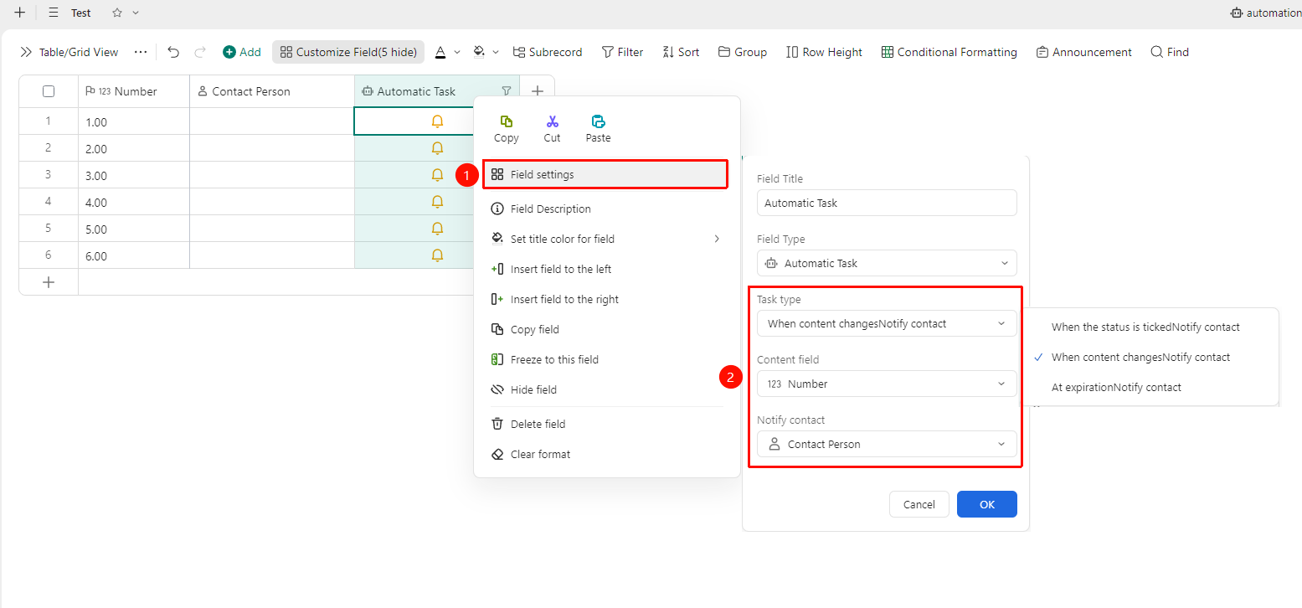The width and height of the screenshot is (1302, 608).
Task: Star the Test sheet as favorite
Action: coord(117,13)
